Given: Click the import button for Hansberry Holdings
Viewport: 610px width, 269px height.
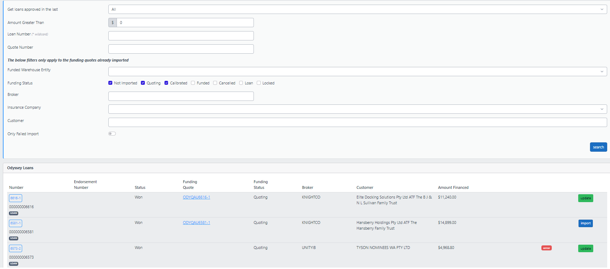Looking at the screenshot, I should (585, 223).
